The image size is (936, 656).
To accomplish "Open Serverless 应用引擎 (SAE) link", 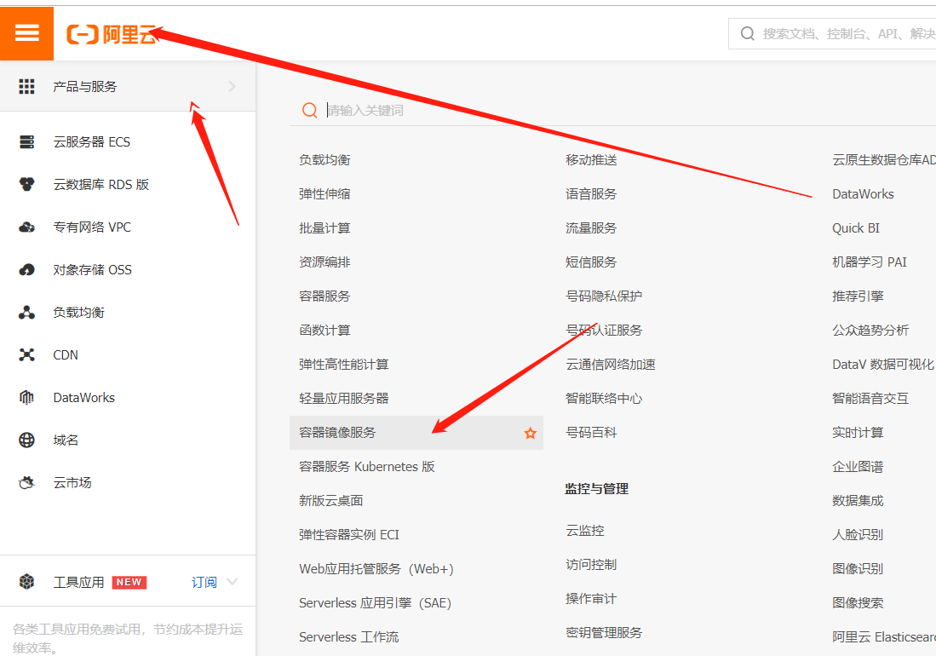I will tap(375, 603).
